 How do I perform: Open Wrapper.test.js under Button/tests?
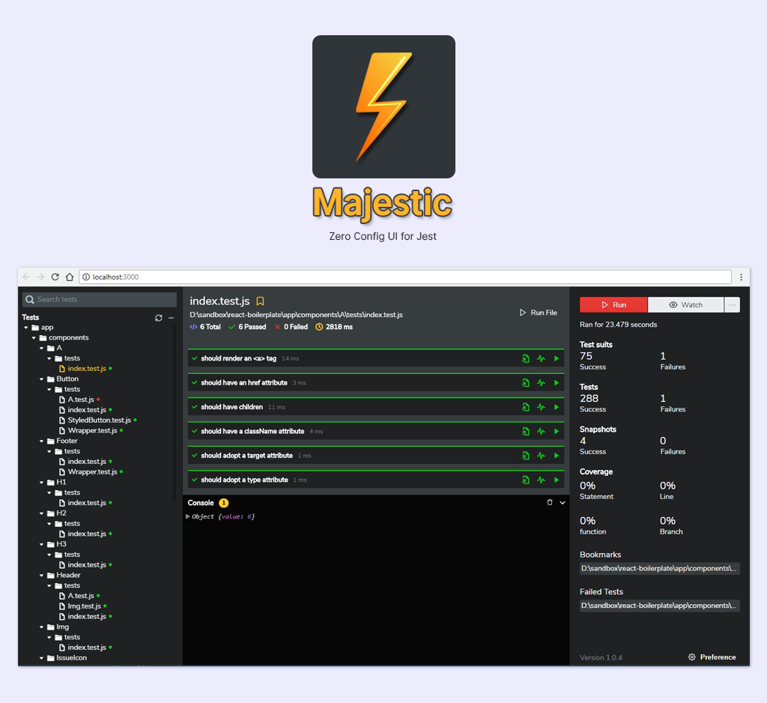click(x=92, y=431)
